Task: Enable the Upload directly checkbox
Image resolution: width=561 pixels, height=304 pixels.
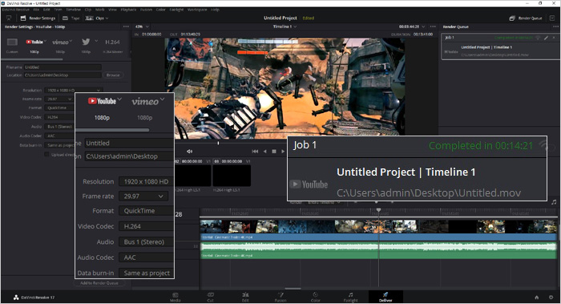Action: point(46,154)
